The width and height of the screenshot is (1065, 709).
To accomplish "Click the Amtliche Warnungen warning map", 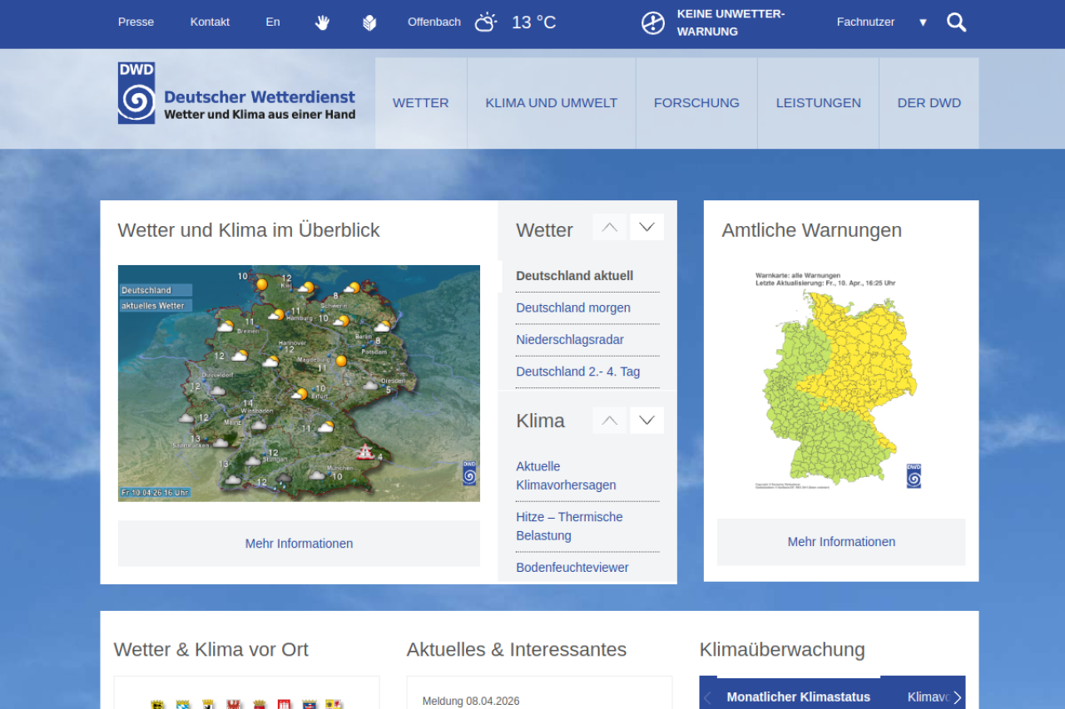I will point(840,378).
